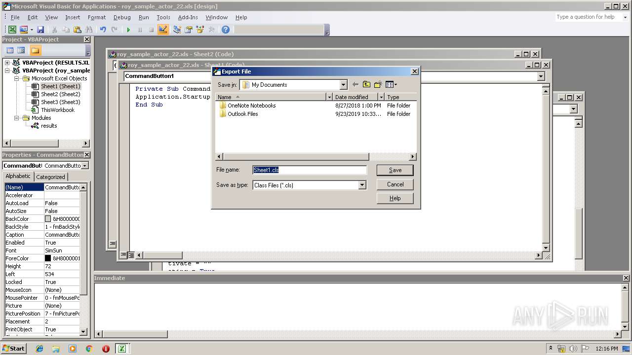The image size is (632, 355).
Task: Open Project Explorer from toolbar icon
Action: pos(177,30)
